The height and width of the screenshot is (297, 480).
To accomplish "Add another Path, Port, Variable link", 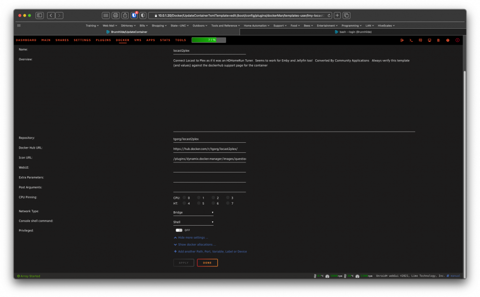I will point(210,251).
